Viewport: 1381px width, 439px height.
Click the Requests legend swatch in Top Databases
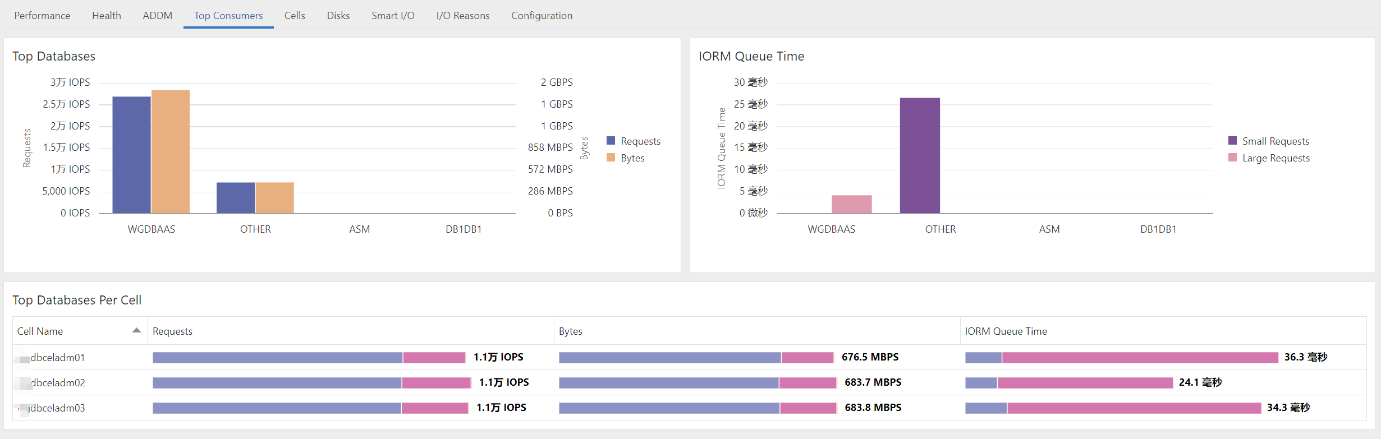pyautogui.click(x=611, y=141)
